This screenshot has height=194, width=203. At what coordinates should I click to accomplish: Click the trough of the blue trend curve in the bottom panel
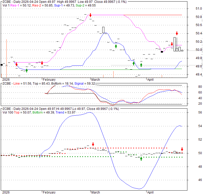click(x=140, y=189)
